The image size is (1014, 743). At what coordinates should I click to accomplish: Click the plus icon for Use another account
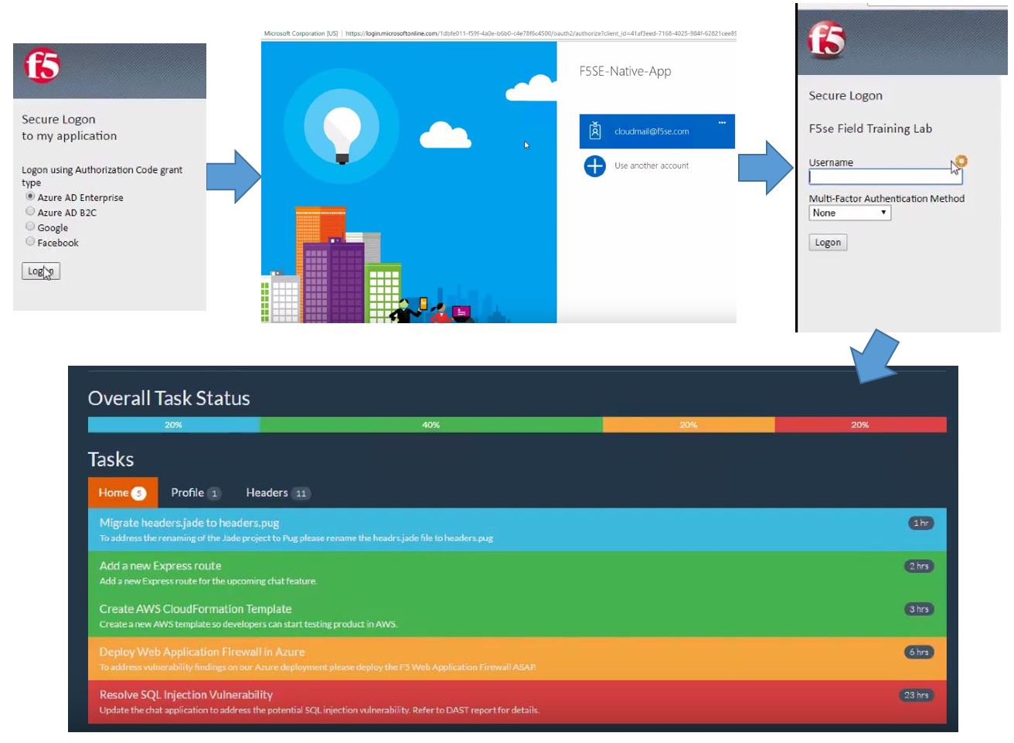pyautogui.click(x=594, y=166)
